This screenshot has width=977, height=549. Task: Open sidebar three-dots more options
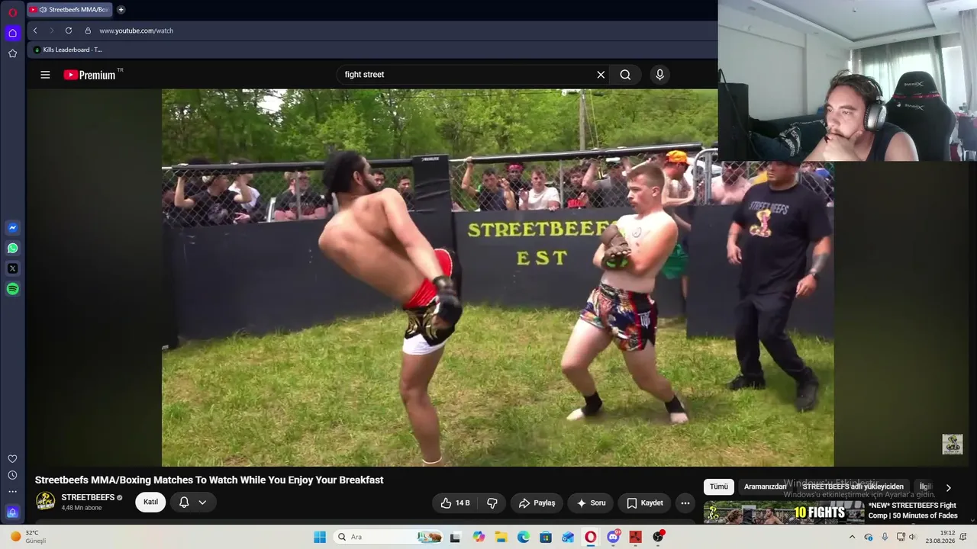tap(12, 492)
